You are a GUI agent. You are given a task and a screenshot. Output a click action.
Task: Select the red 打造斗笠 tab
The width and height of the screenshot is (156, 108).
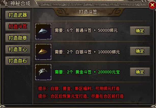point(18,26)
